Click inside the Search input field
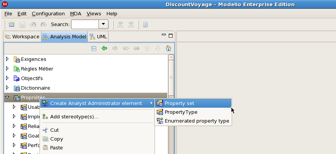The width and height of the screenshot is (336, 154). coord(85,25)
